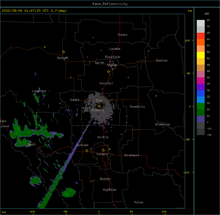Select the 42 dBZ magenta color swatch
The image size is (220, 215).
(201, 80)
